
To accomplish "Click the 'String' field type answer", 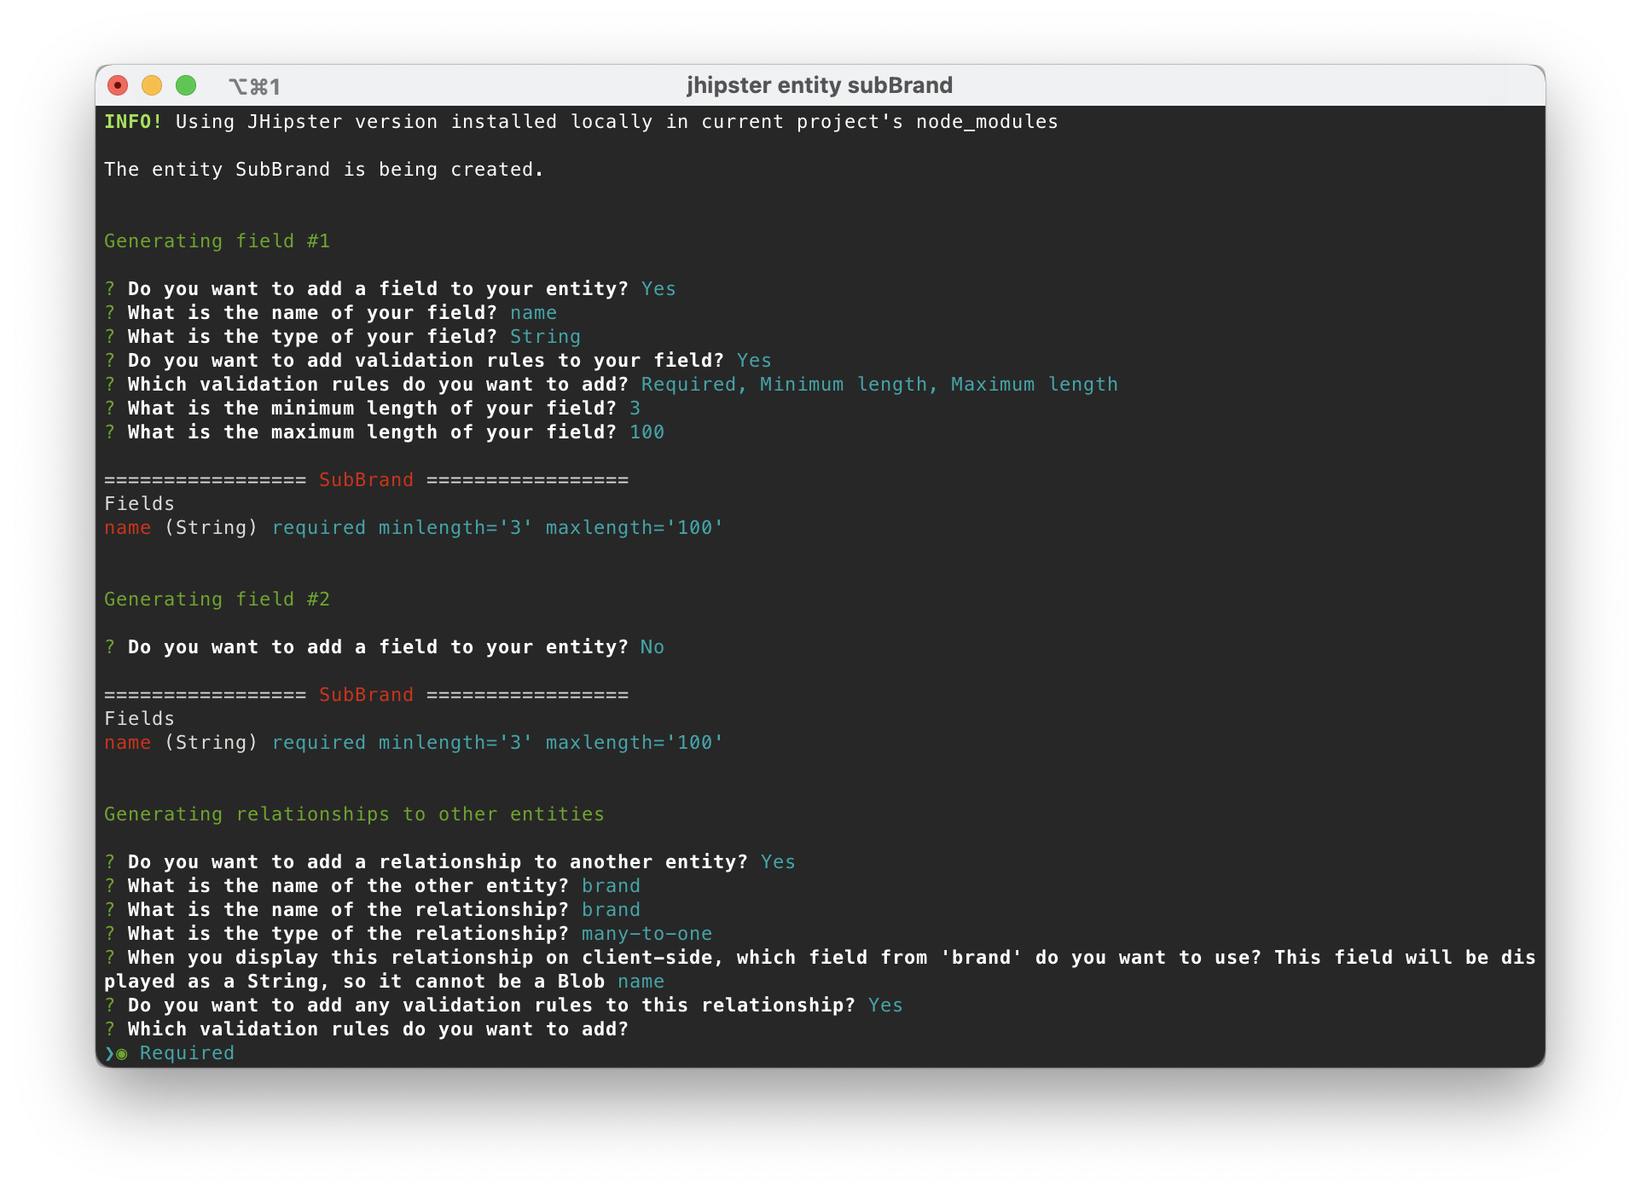I will coord(545,337).
